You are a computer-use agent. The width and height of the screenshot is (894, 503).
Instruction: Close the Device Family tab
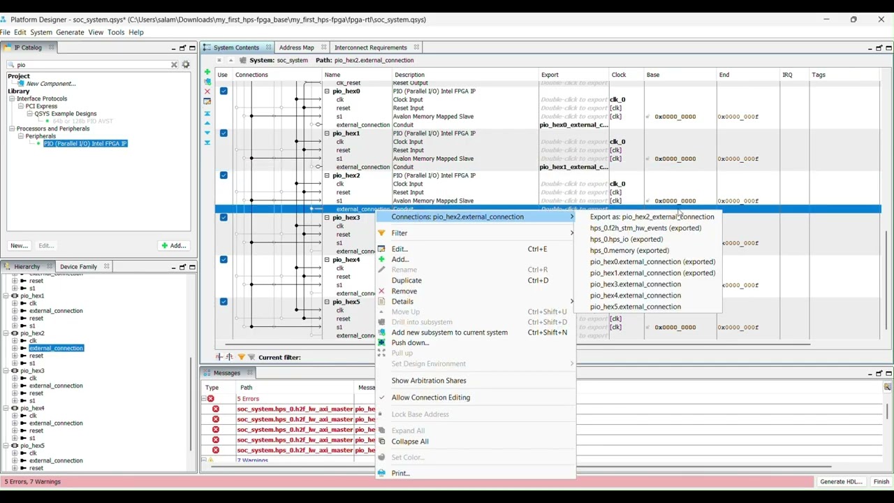pyautogui.click(x=106, y=266)
